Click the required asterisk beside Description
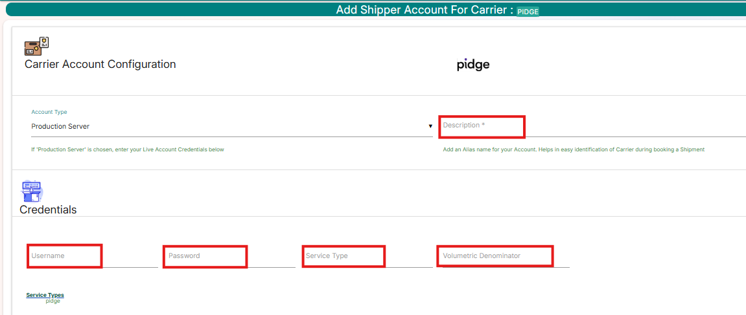The width and height of the screenshot is (746, 315). click(484, 125)
